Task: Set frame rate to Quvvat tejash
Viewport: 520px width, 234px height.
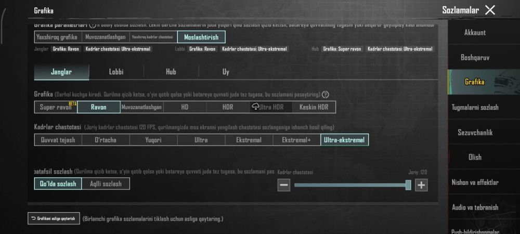Action: point(58,140)
